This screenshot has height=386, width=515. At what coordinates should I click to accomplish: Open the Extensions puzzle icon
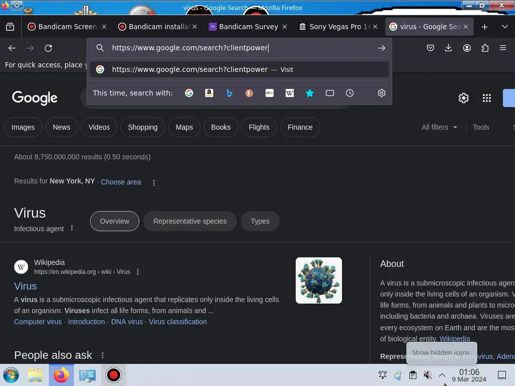point(485,48)
